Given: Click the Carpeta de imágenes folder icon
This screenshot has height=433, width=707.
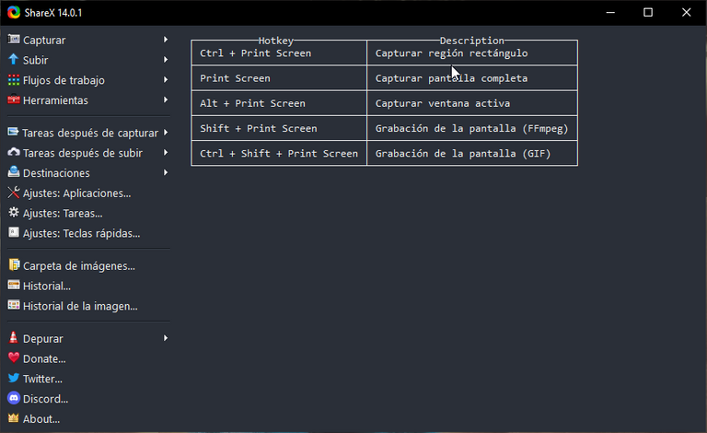Looking at the screenshot, I should pyautogui.click(x=14, y=265).
